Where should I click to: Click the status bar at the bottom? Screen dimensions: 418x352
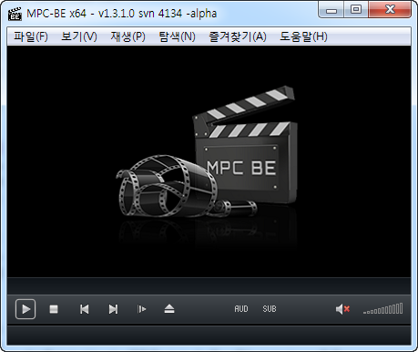click(x=209, y=336)
